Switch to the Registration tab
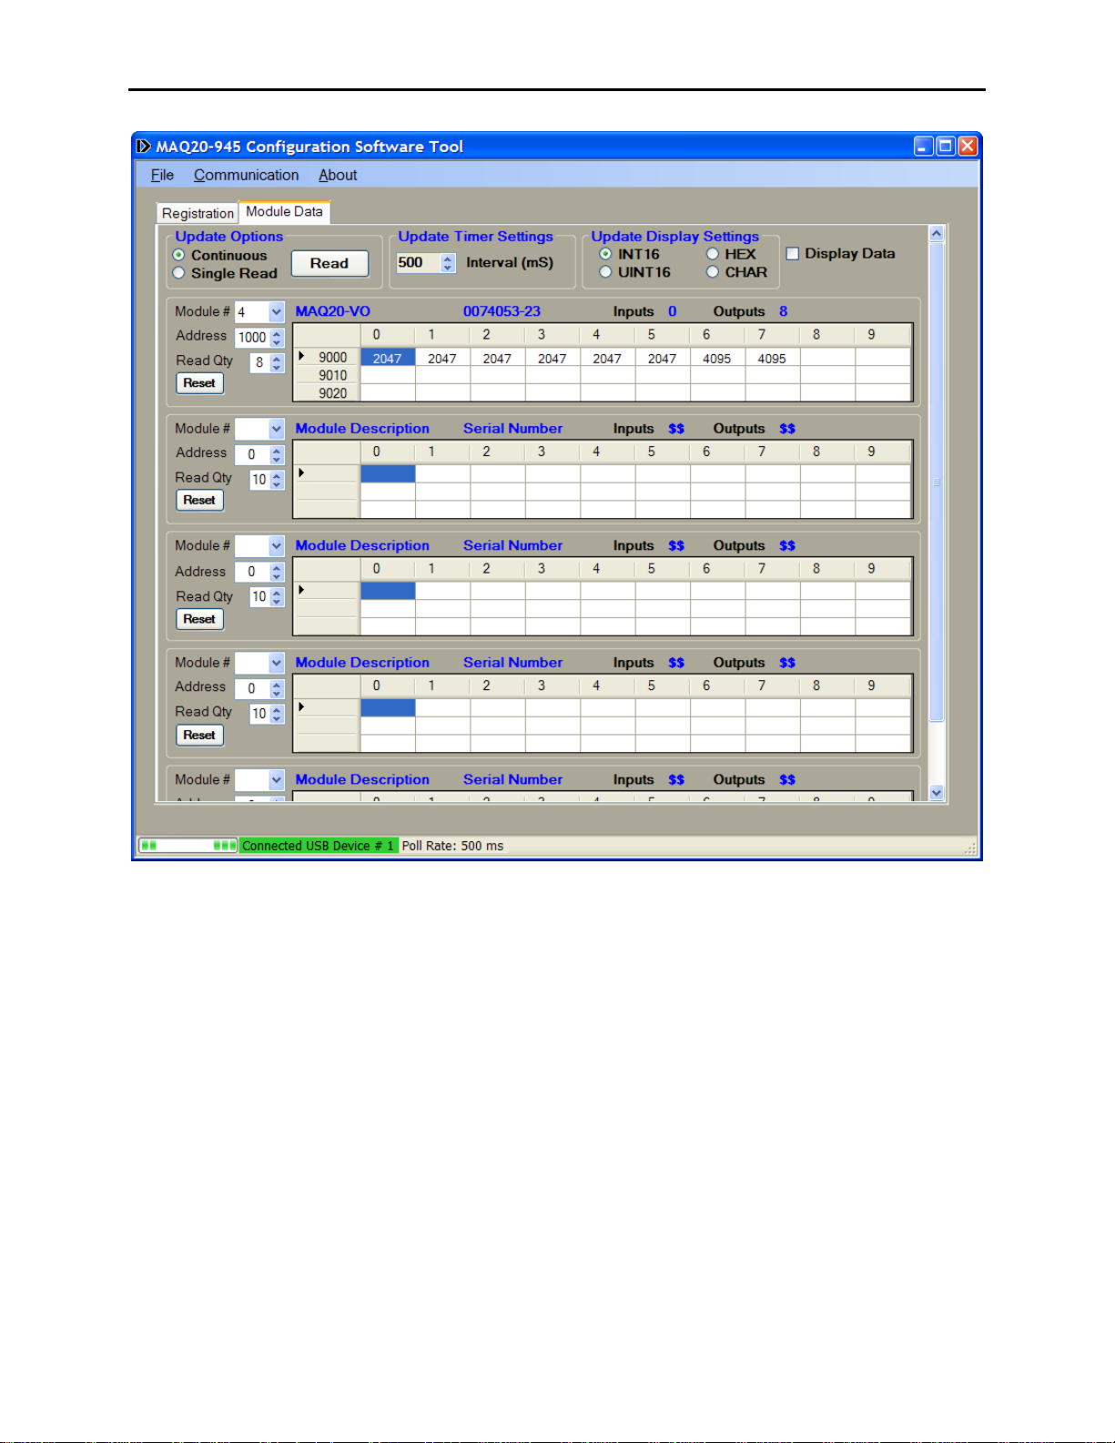 [198, 213]
